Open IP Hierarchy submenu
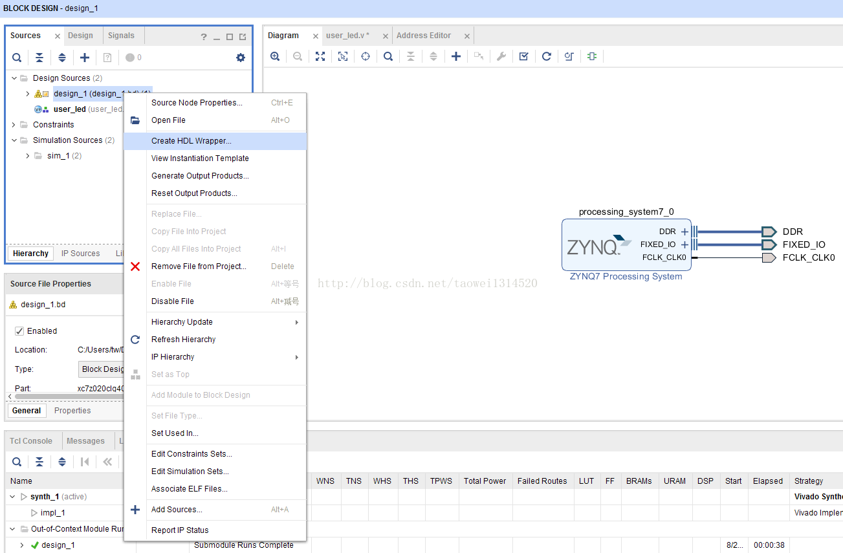The width and height of the screenshot is (843, 553). coord(215,357)
